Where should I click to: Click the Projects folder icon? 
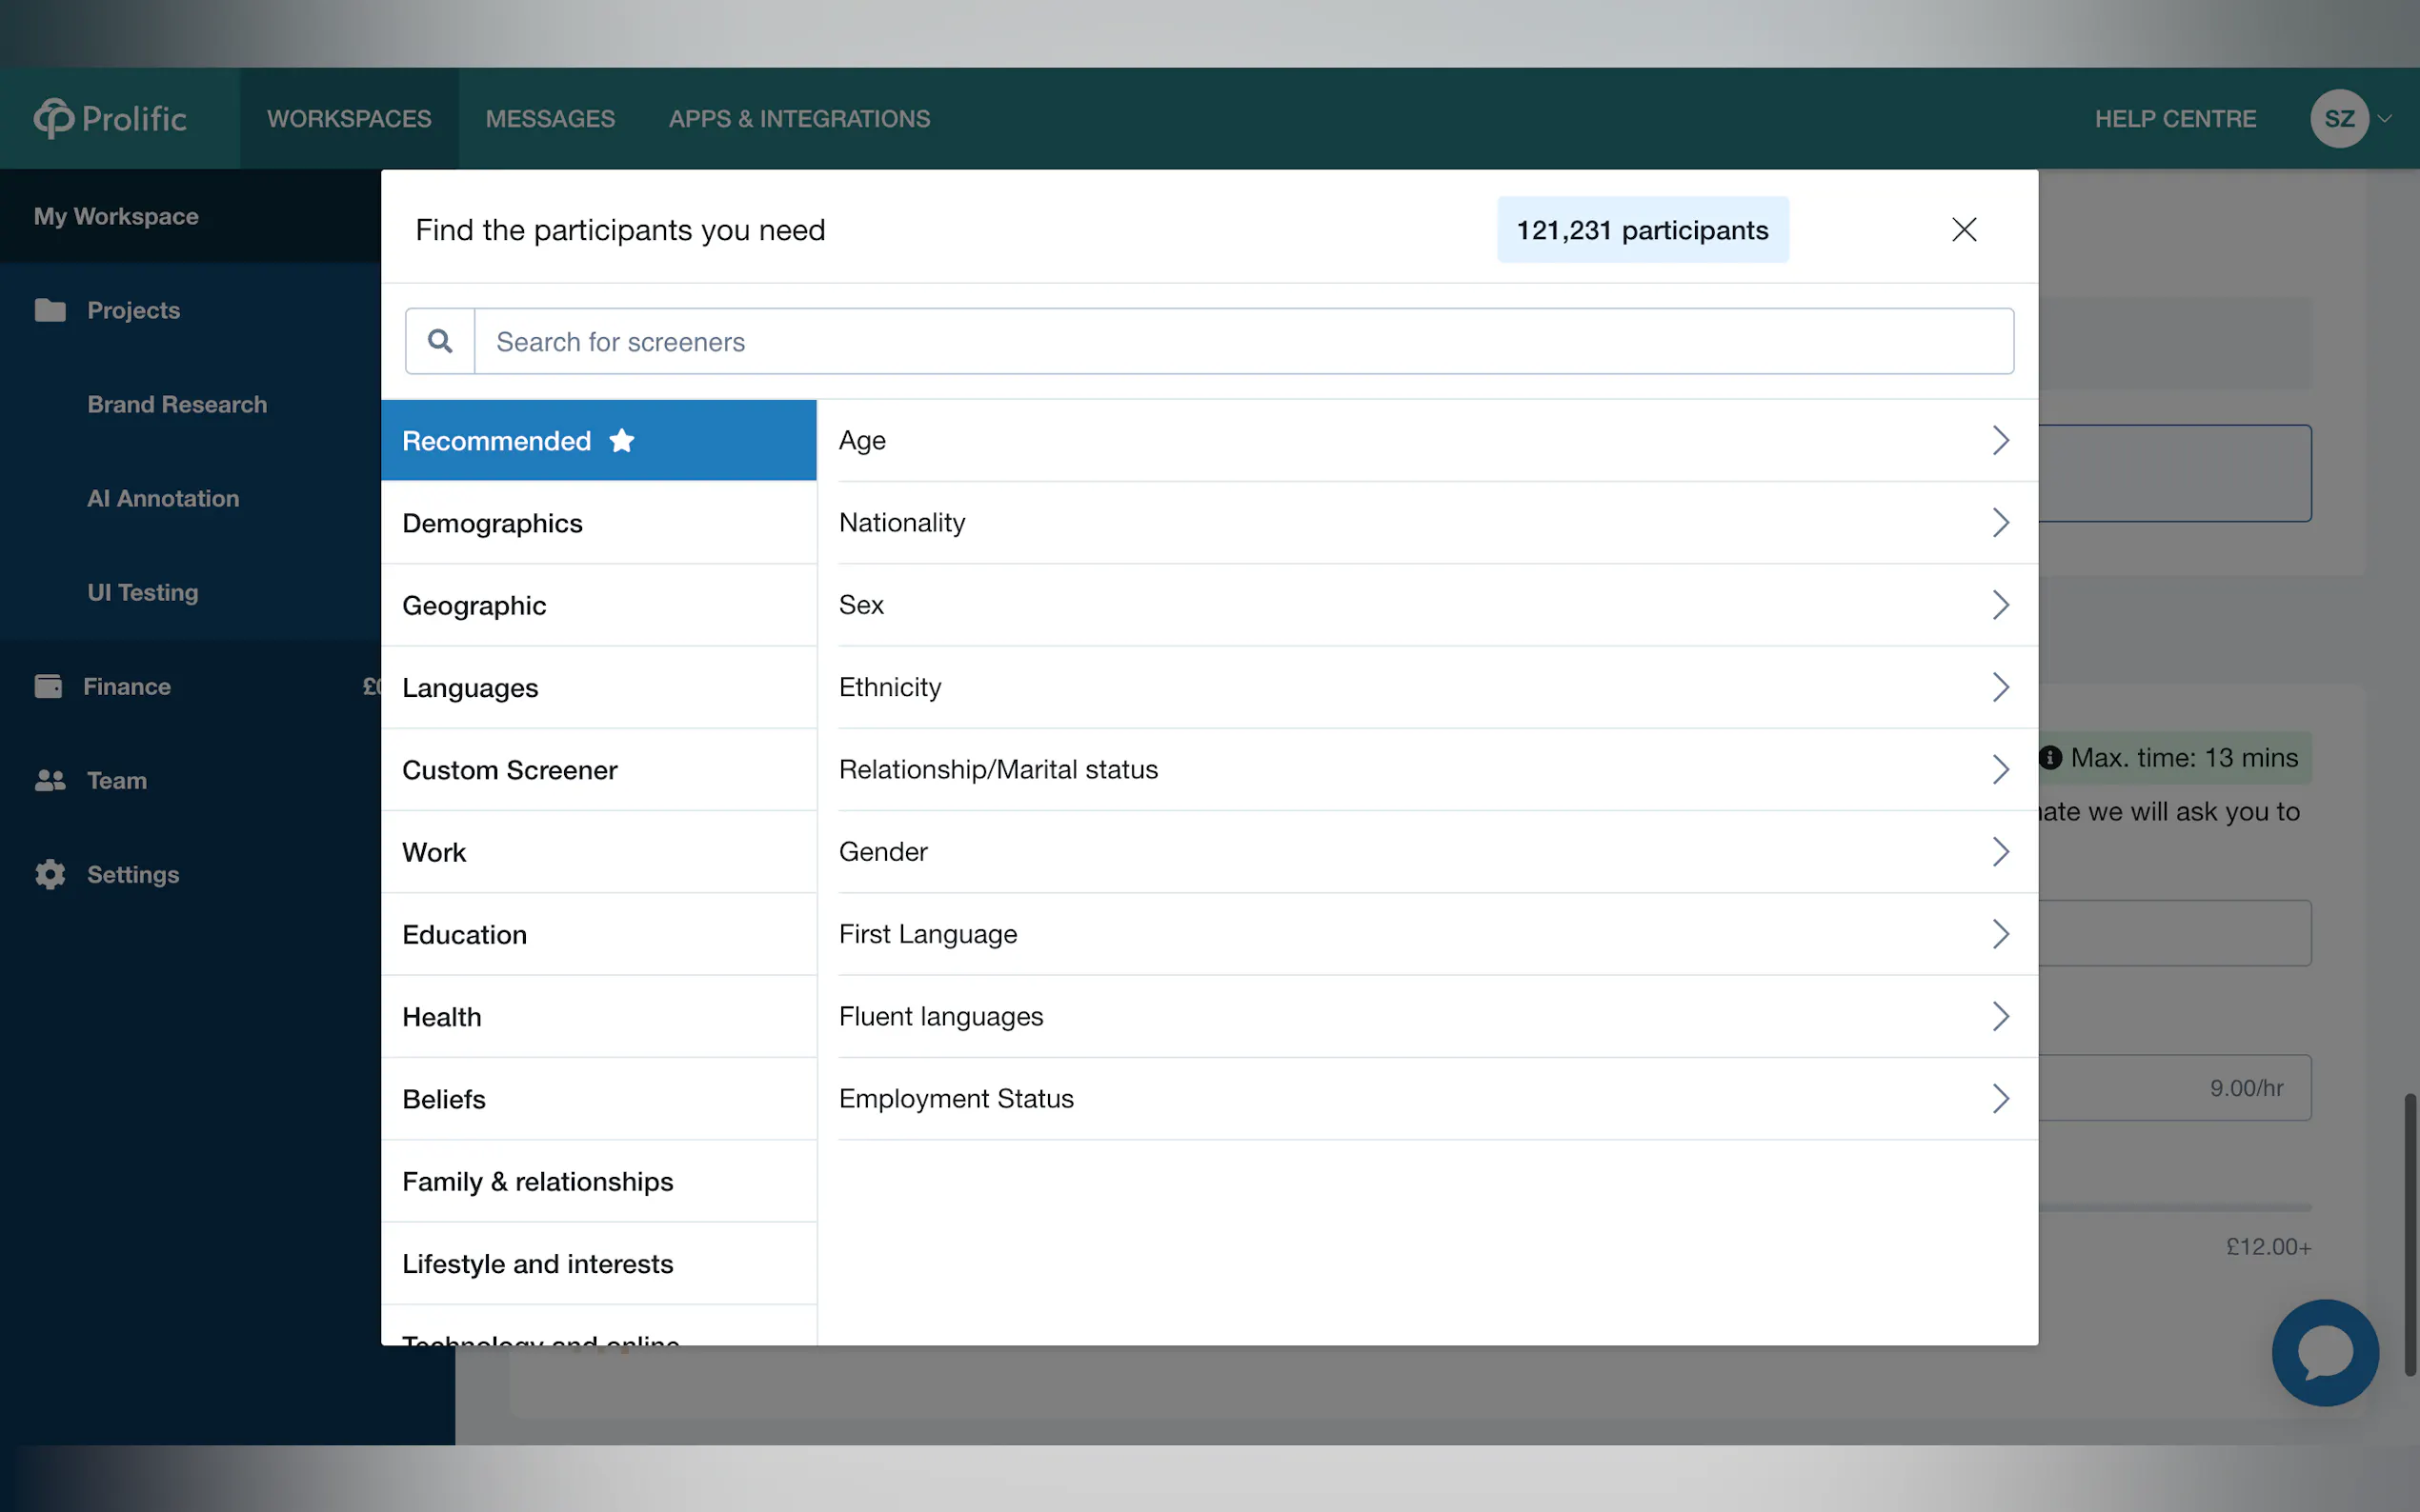50,310
